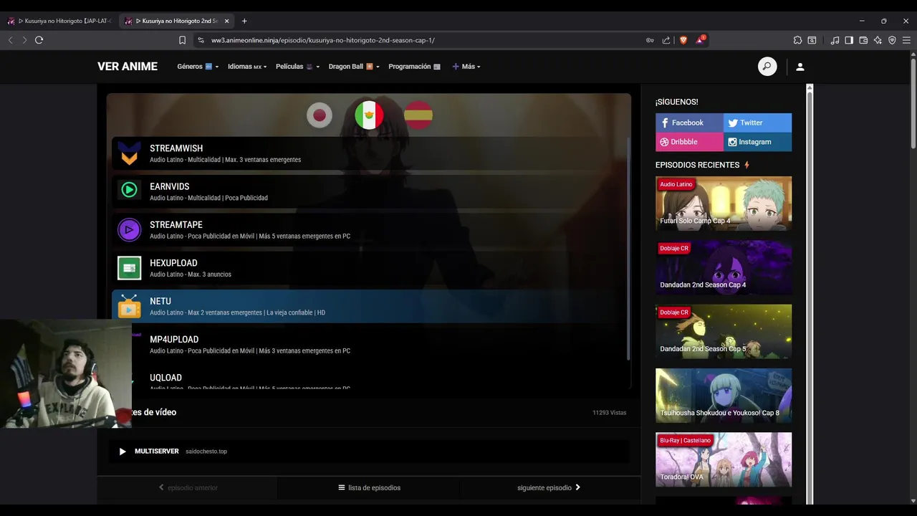Open the browser hamburger main menu
This screenshot has height=516, width=917.
pyautogui.click(x=906, y=40)
